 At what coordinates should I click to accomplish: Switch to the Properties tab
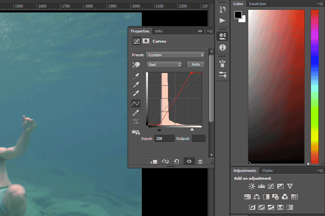tap(140, 31)
